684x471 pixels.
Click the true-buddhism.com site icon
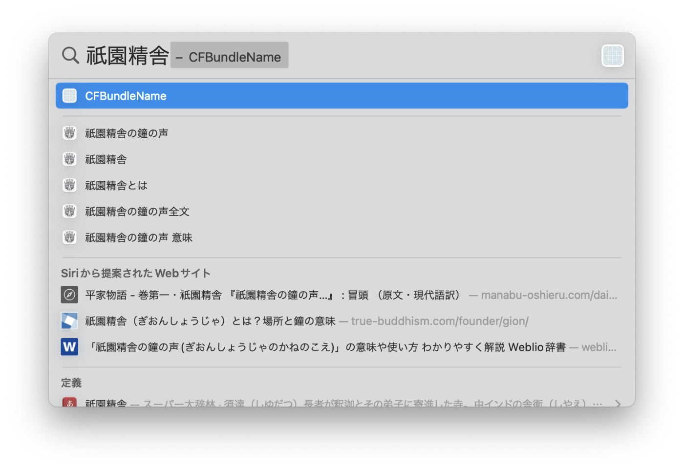tap(69, 321)
